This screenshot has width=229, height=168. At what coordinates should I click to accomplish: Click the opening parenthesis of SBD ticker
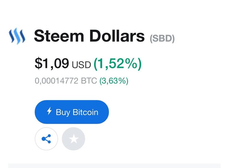151,38
